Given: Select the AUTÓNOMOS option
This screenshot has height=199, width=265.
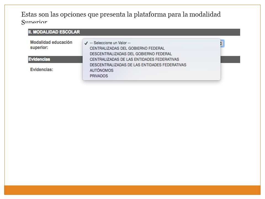Looking at the screenshot, I should 152,70.
